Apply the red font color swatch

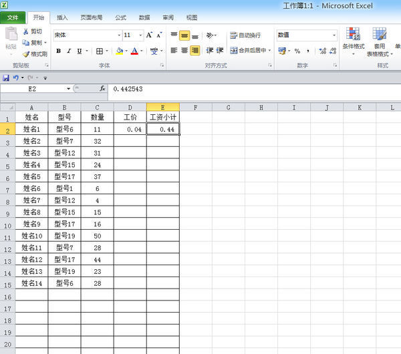coord(134,51)
